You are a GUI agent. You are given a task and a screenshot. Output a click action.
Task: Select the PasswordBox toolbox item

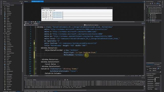9,75
